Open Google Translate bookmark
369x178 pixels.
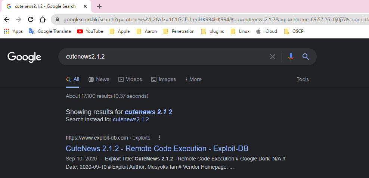click(50, 31)
